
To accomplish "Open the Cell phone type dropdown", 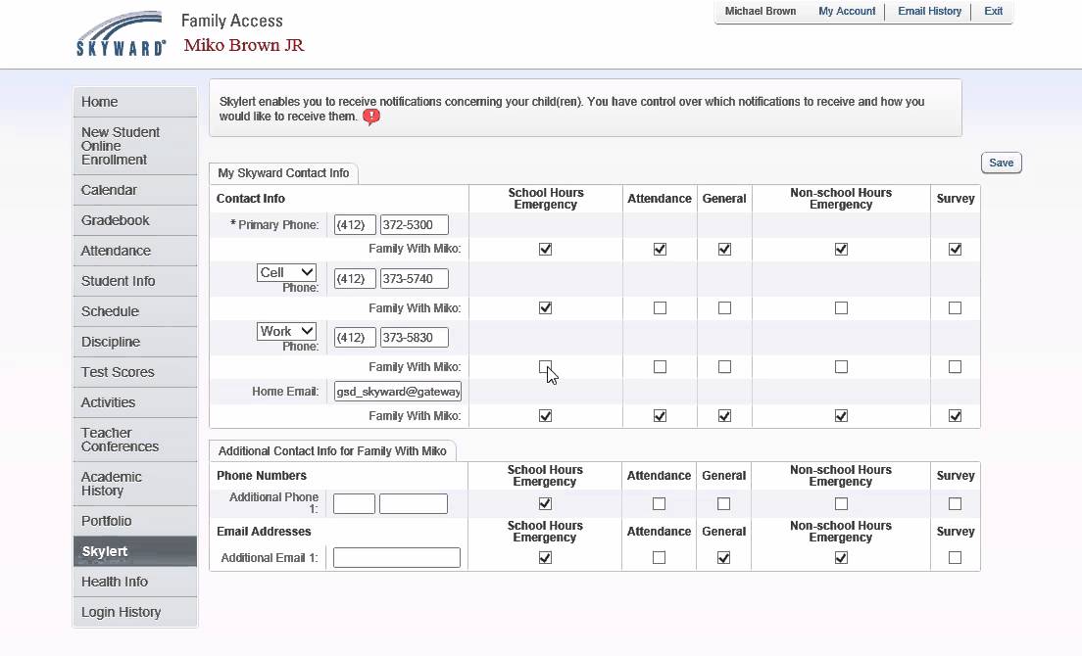I will click(x=286, y=272).
